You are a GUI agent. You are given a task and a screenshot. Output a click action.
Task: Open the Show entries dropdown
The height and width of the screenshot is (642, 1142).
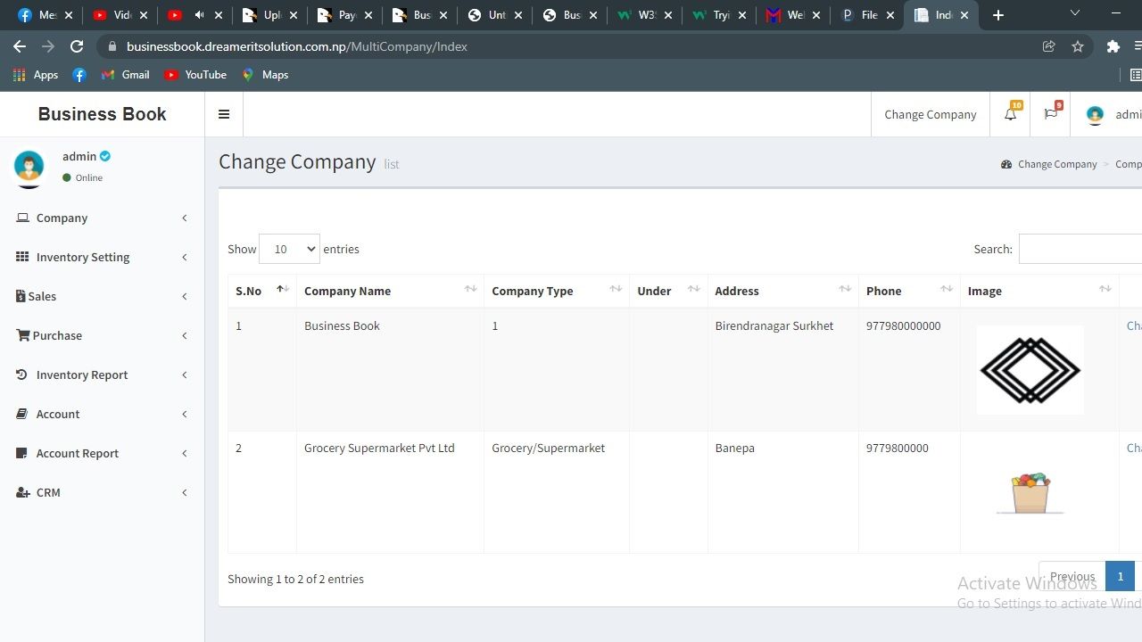pyautogui.click(x=289, y=249)
